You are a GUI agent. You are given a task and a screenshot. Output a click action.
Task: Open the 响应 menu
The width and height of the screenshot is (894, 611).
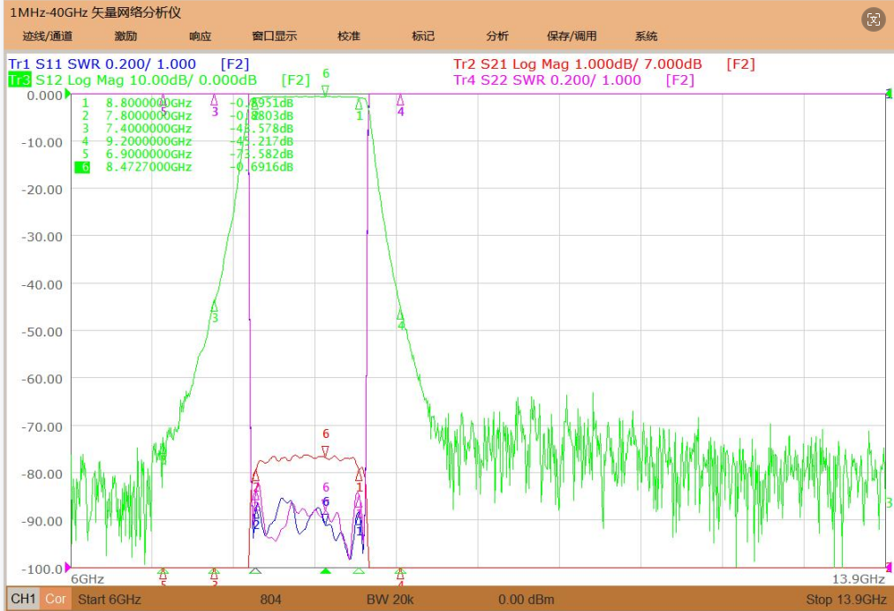pyautogui.click(x=201, y=36)
